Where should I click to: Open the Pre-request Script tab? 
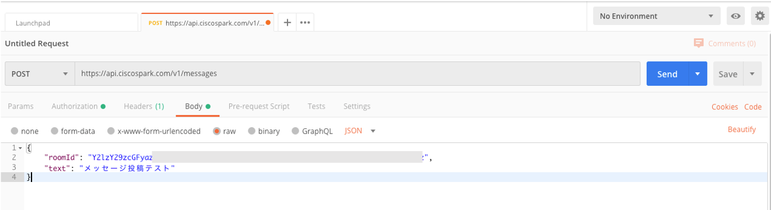pos(259,106)
